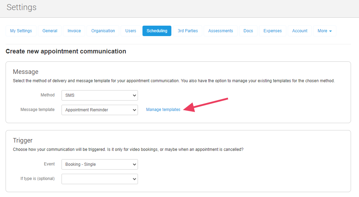The height and width of the screenshot is (197, 359).
Task: Open the My Settings tab
Action: [x=21, y=31]
